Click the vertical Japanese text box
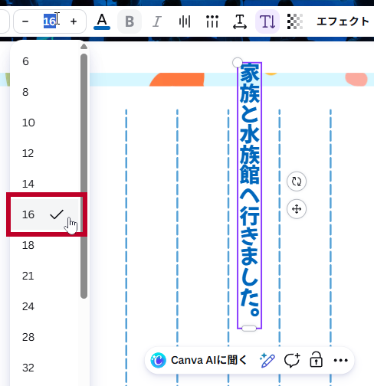Screen dimensions: 374x386 click(250, 195)
